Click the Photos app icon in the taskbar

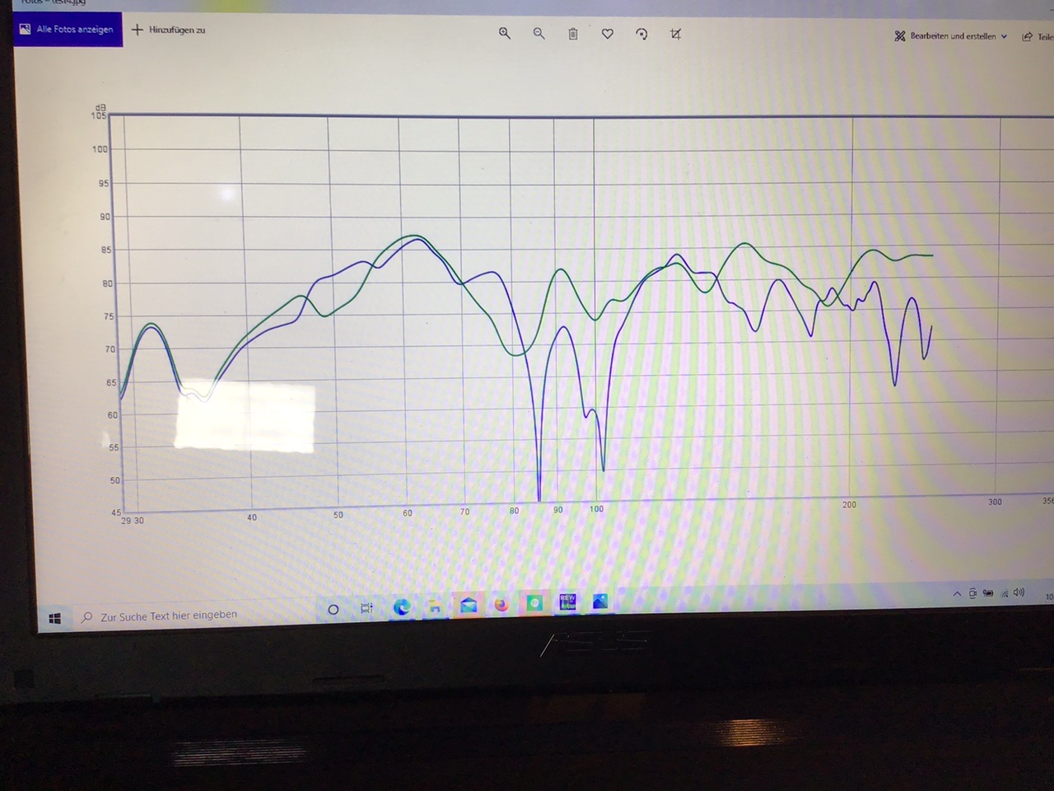pos(600,601)
